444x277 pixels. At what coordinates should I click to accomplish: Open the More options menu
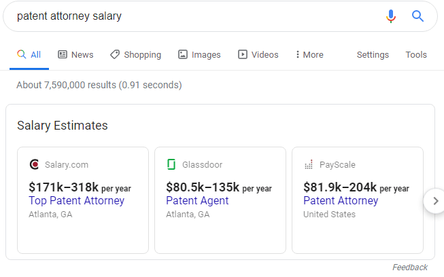click(x=309, y=54)
